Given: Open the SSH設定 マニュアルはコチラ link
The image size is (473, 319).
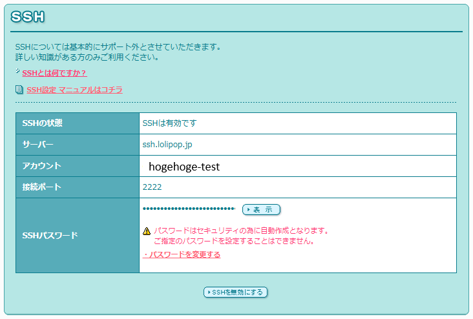Looking at the screenshot, I should tap(74, 90).
